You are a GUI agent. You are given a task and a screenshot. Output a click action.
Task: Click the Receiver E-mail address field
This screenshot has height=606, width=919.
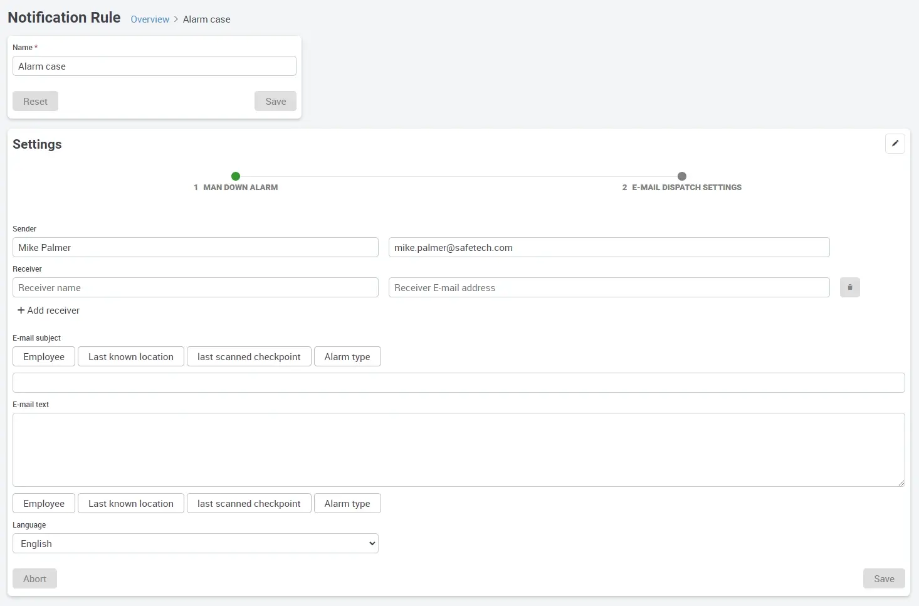coord(609,287)
